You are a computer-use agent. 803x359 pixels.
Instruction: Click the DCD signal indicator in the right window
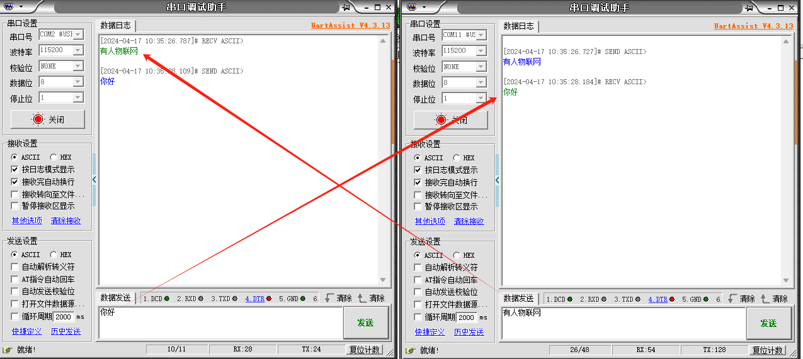click(559, 299)
